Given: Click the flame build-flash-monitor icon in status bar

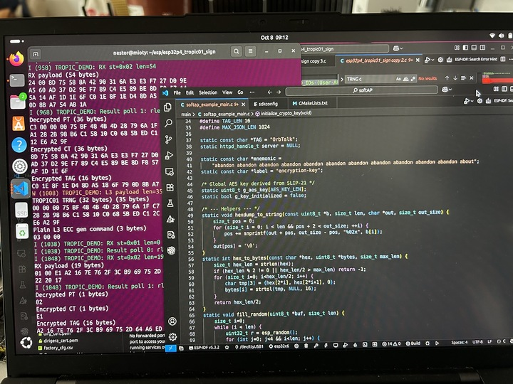Looking at the screenshot, I should click(x=356, y=345).
